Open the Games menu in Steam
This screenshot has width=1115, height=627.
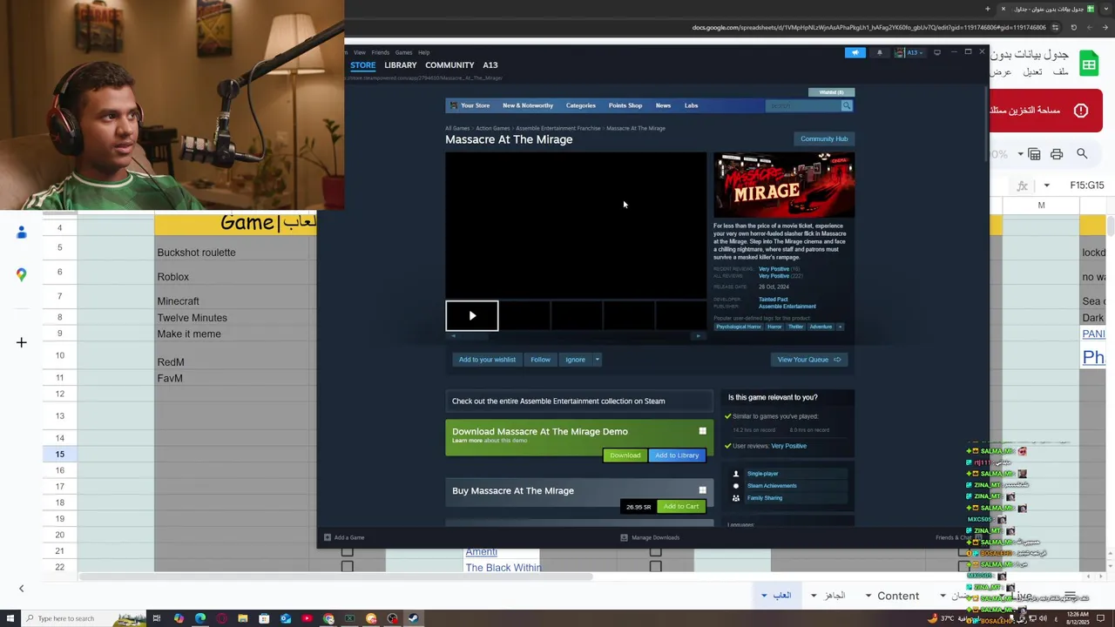tap(403, 52)
